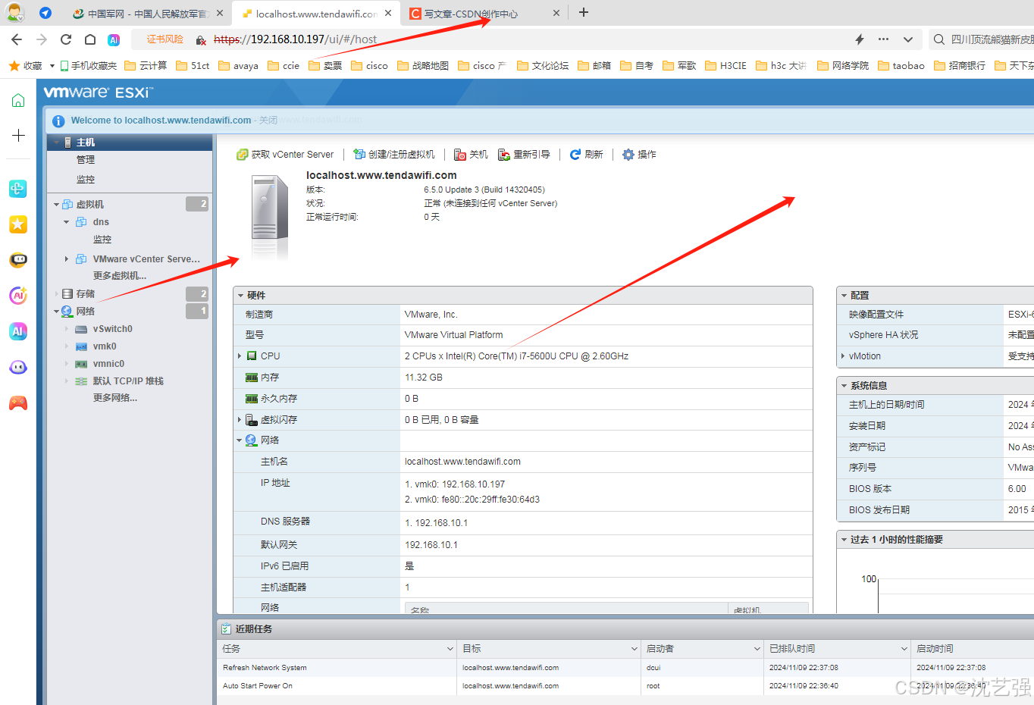Select vSwitch0 in the network tree
Image resolution: width=1034 pixels, height=705 pixels.
tap(112, 329)
